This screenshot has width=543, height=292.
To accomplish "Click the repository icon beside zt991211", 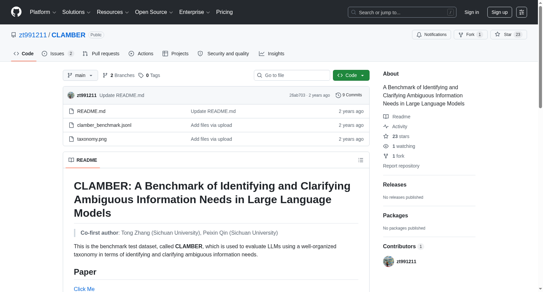I will pyautogui.click(x=14, y=35).
